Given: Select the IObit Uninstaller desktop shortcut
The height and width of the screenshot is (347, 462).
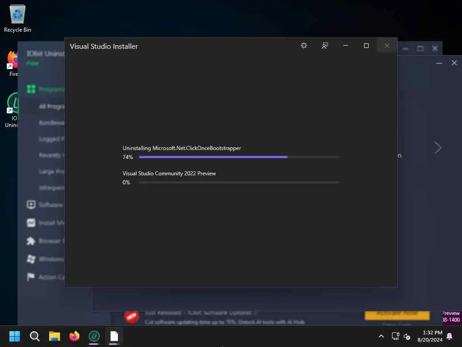Looking at the screenshot, I should click(x=12, y=110).
